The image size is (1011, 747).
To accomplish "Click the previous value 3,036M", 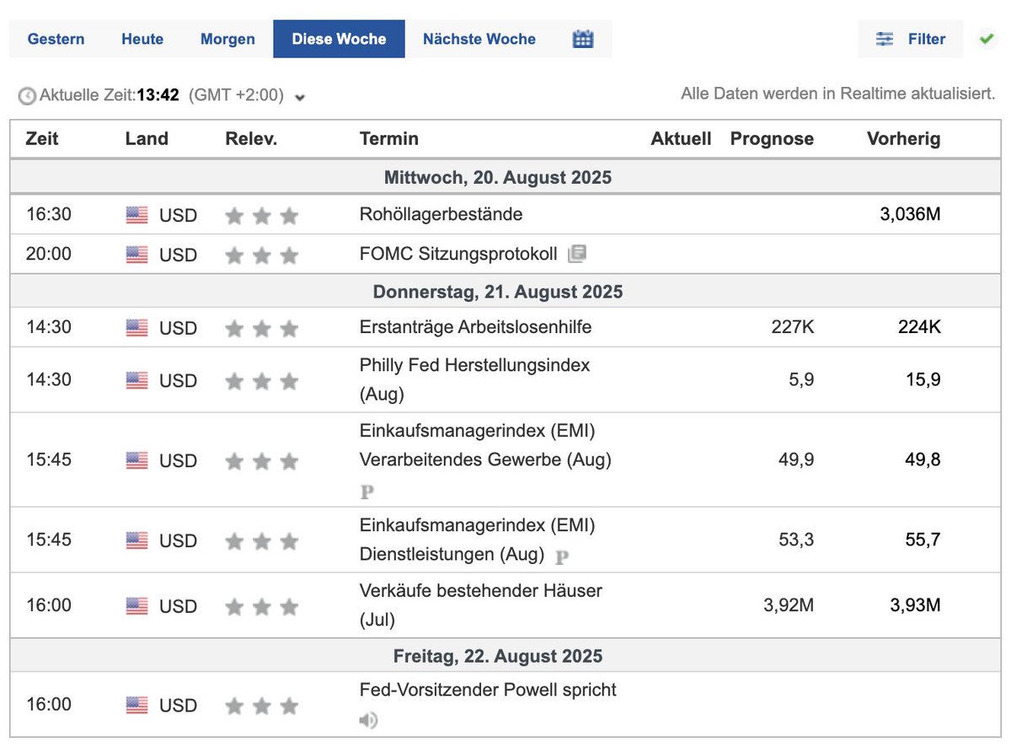I will [x=910, y=214].
